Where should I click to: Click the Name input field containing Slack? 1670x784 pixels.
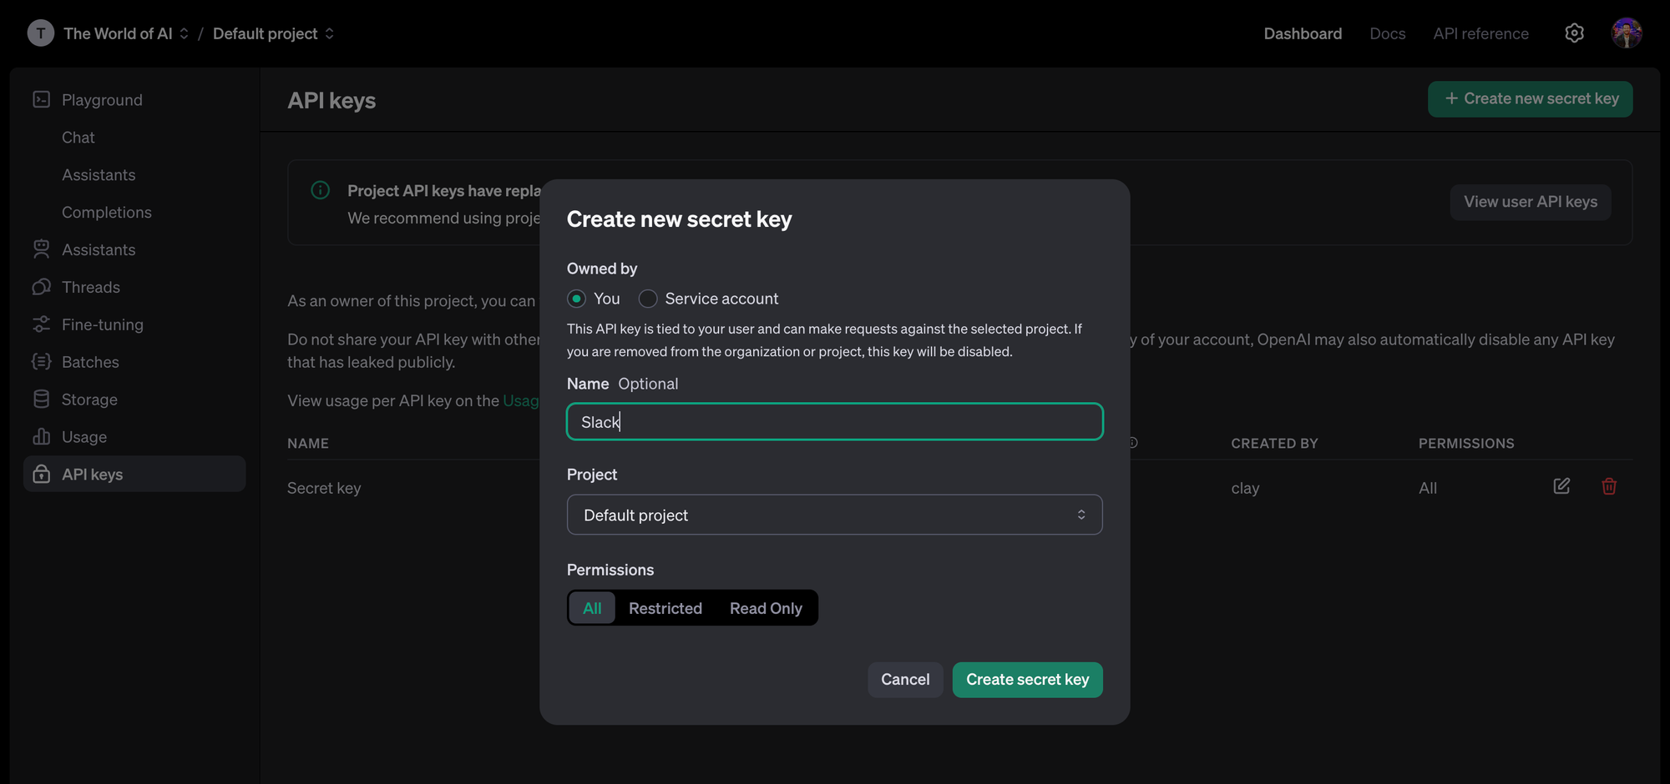834,422
